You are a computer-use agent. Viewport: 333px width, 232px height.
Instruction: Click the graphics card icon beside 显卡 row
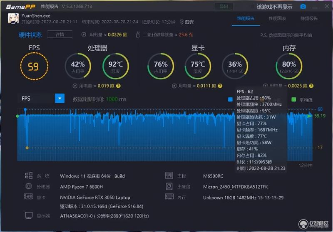[29, 197]
